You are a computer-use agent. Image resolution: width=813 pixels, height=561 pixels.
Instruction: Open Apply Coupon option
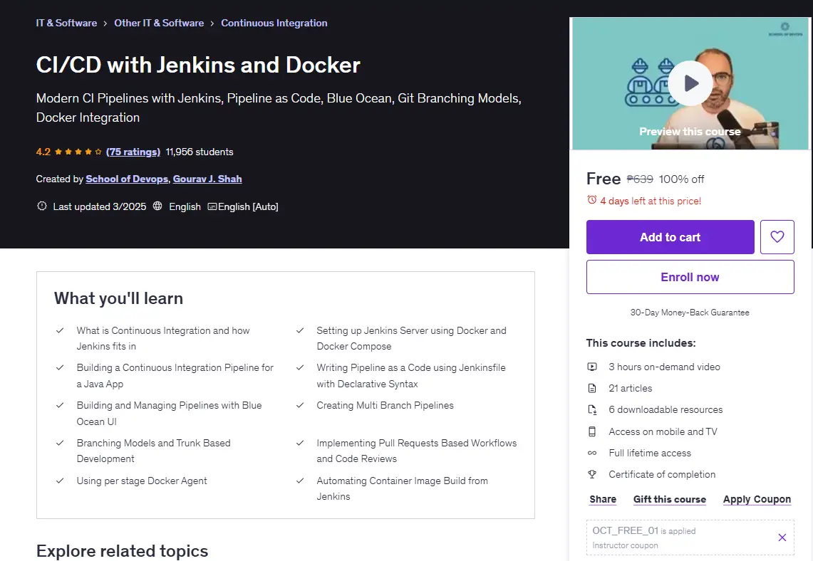point(757,499)
